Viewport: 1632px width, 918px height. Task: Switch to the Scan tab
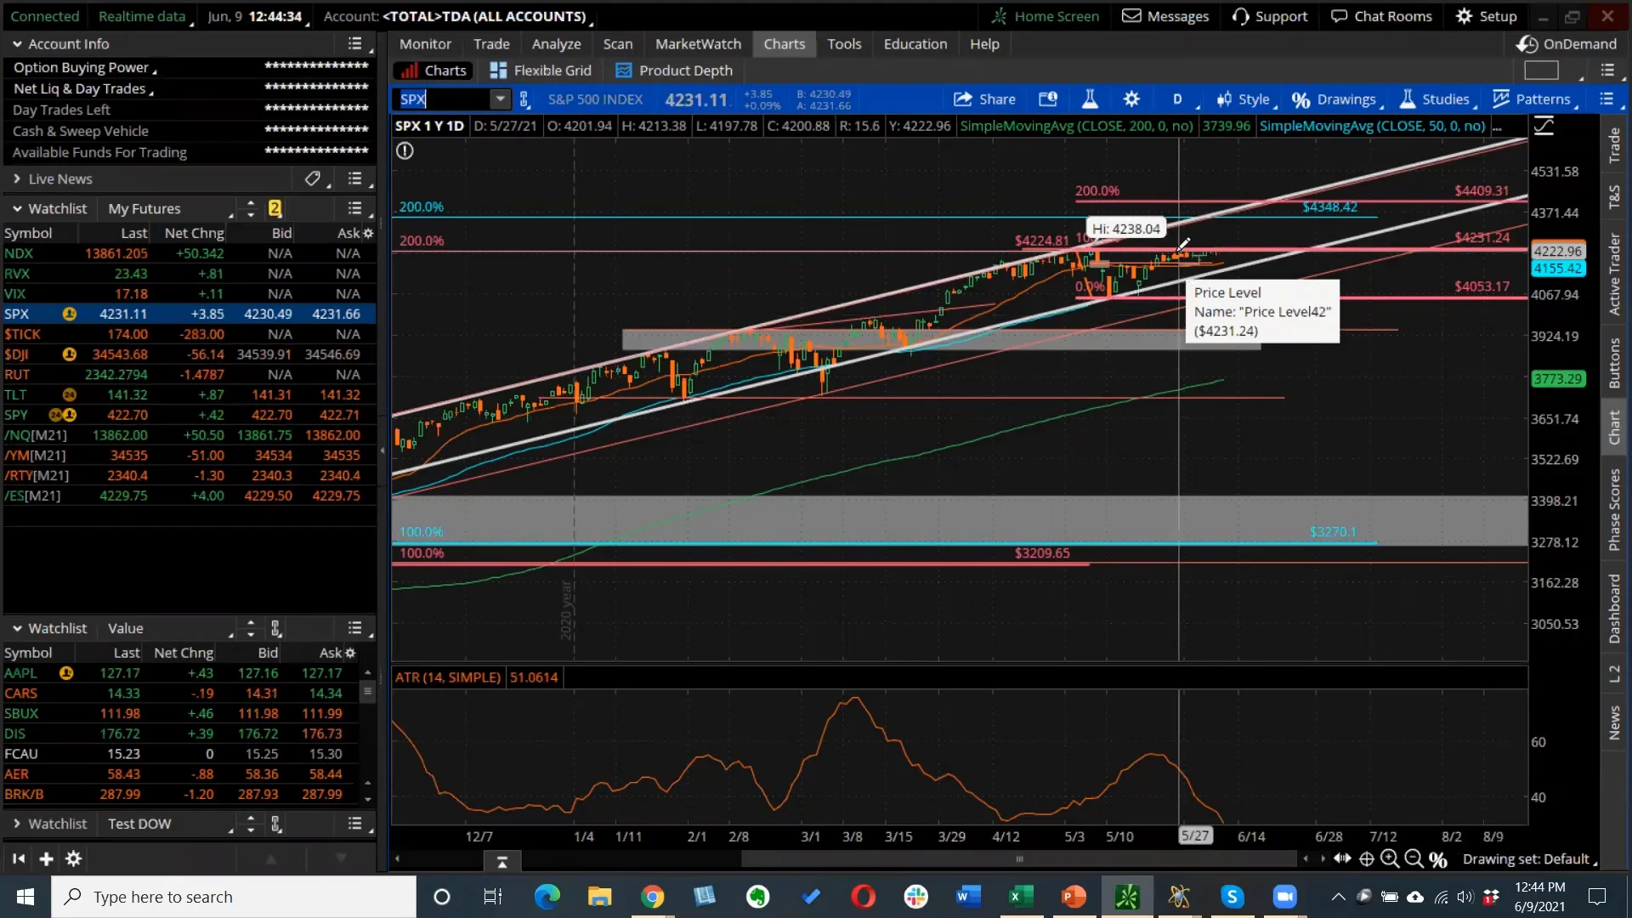coord(618,43)
